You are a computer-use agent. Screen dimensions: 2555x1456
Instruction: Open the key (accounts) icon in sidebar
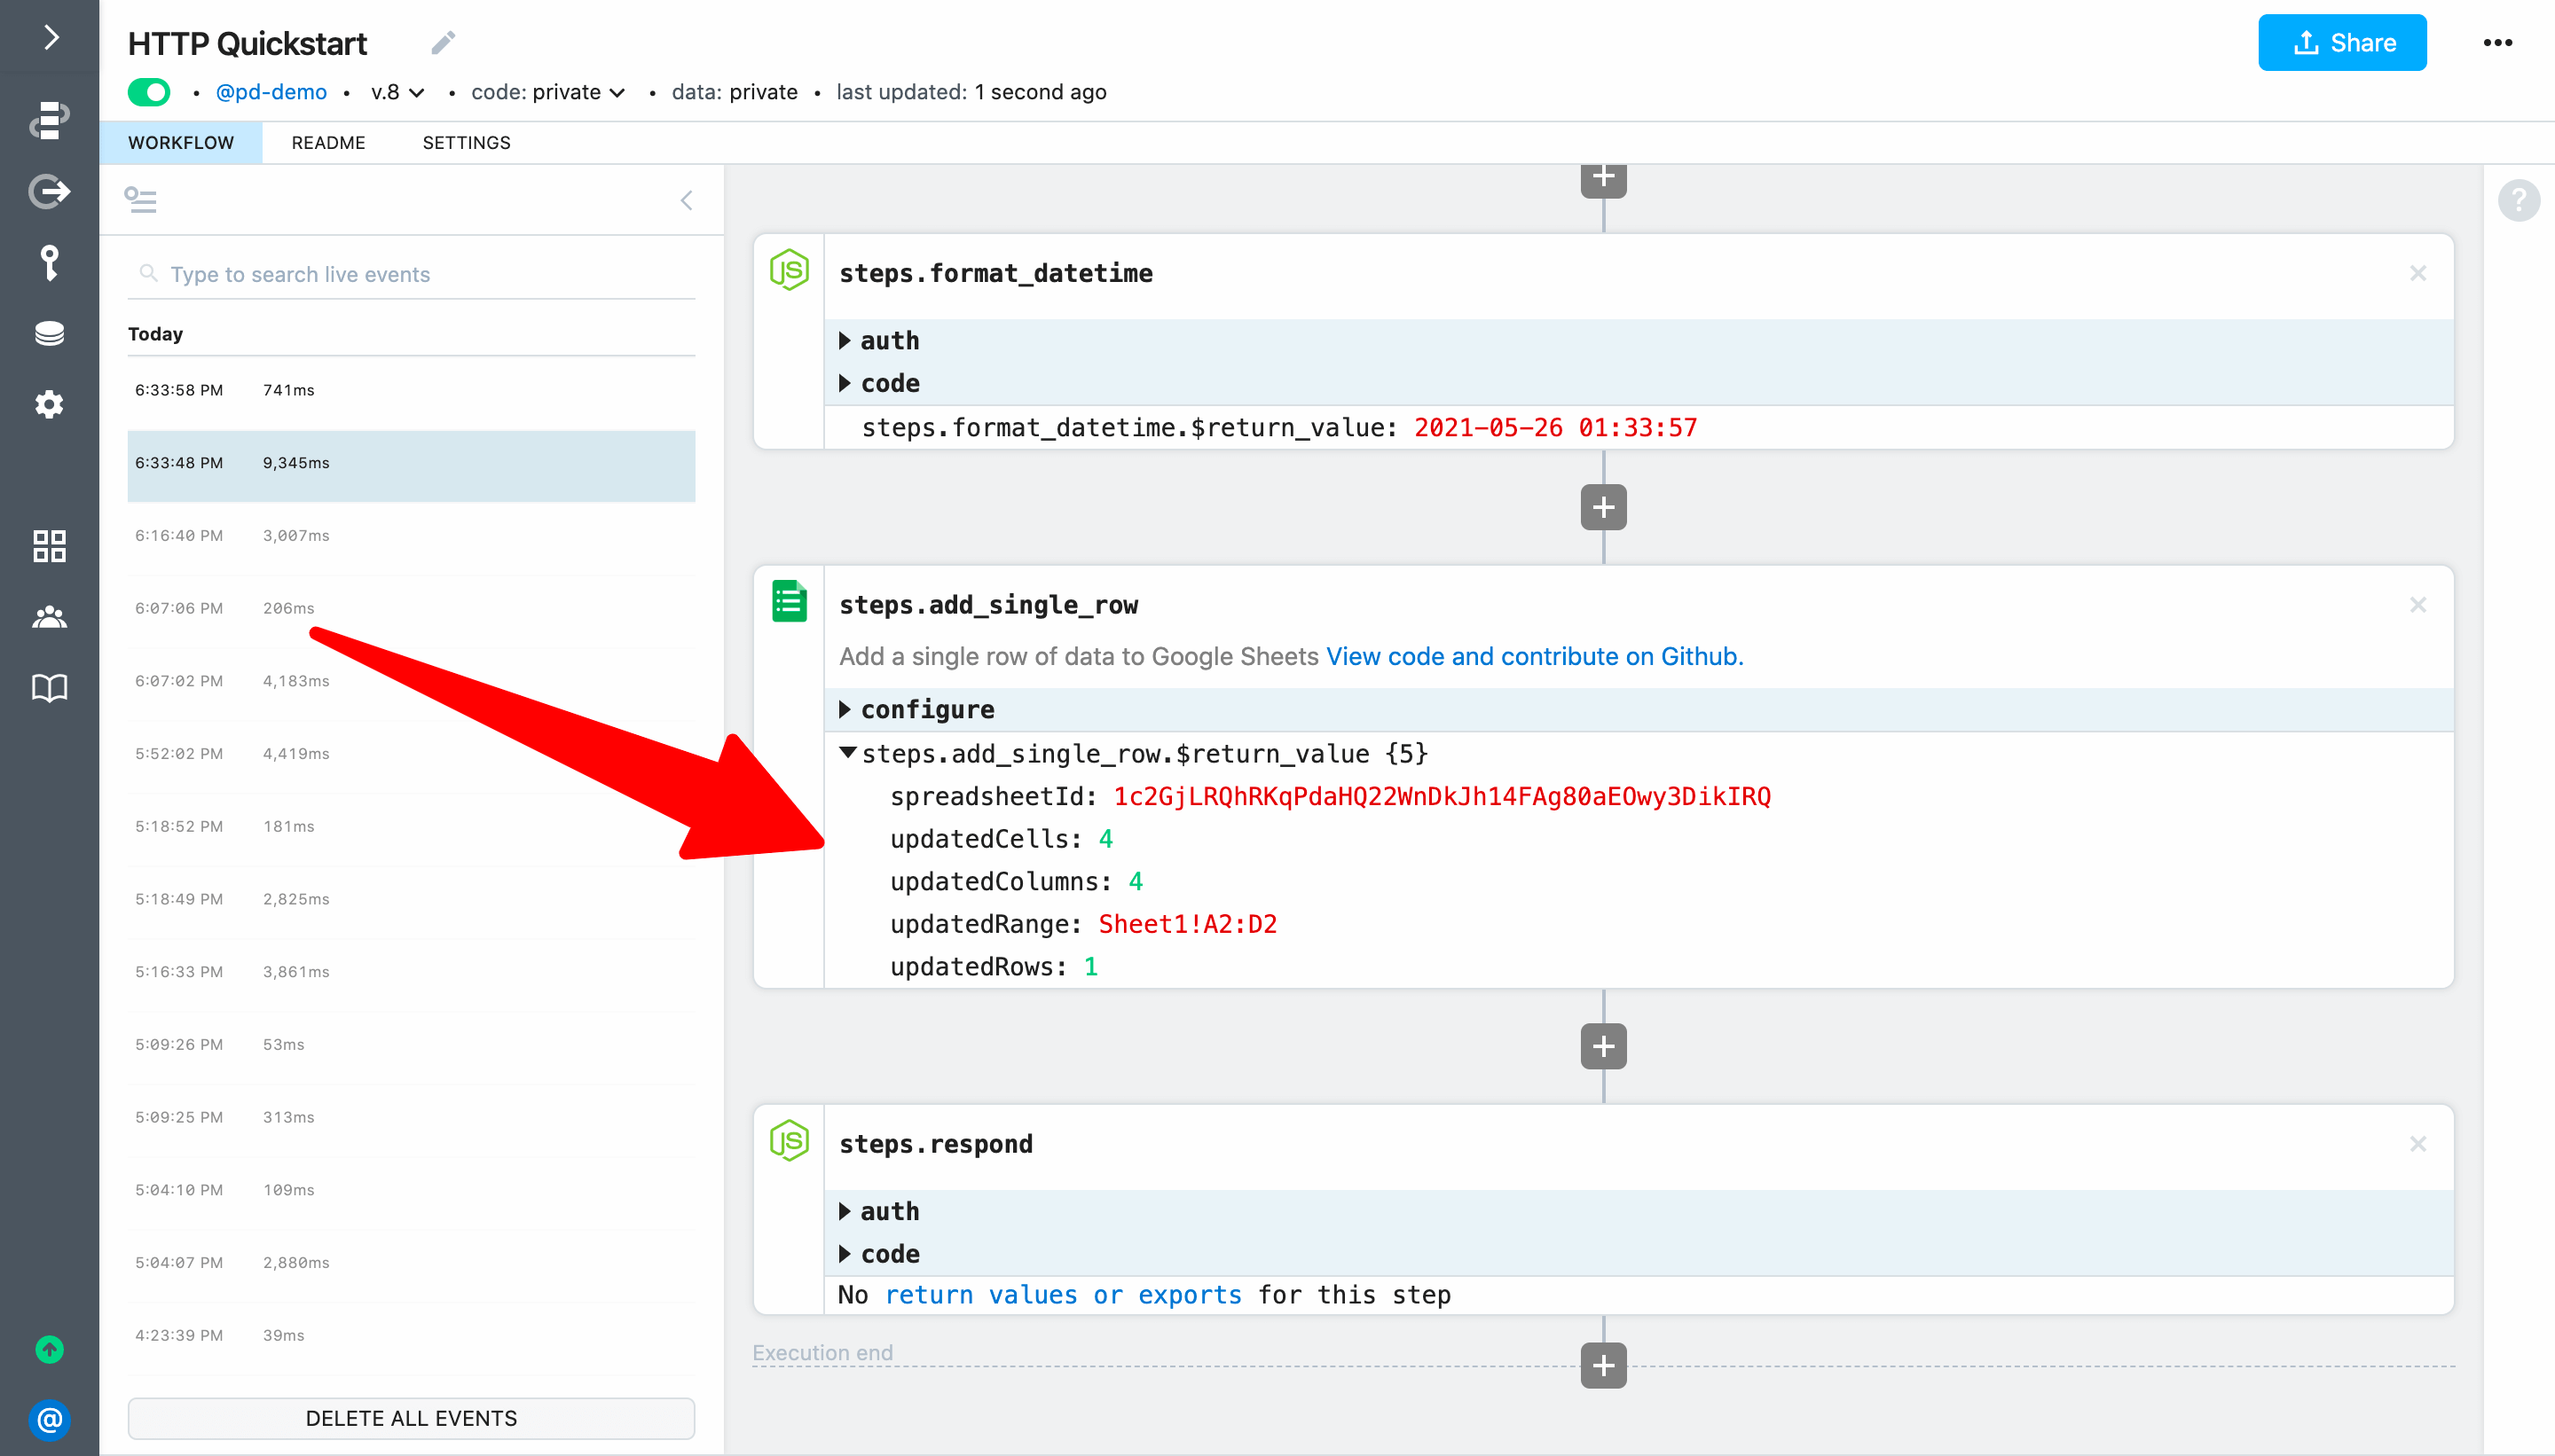point(49,262)
